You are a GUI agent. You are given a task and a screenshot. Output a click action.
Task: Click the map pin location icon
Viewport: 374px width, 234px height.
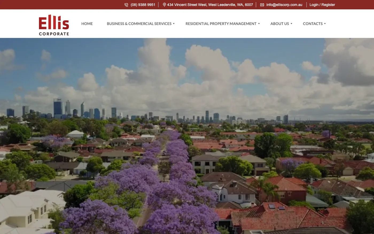tap(164, 5)
